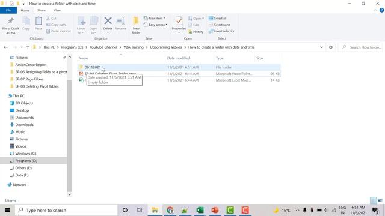Click the red Delete icon
The width and height of the screenshot is (385, 216).
108,21
